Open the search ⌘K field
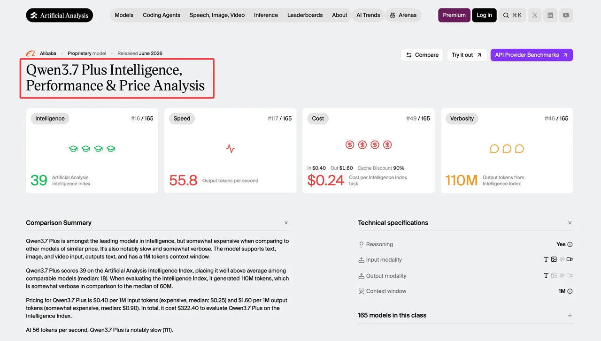Viewport: 601px width, 341px height. tap(512, 15)
